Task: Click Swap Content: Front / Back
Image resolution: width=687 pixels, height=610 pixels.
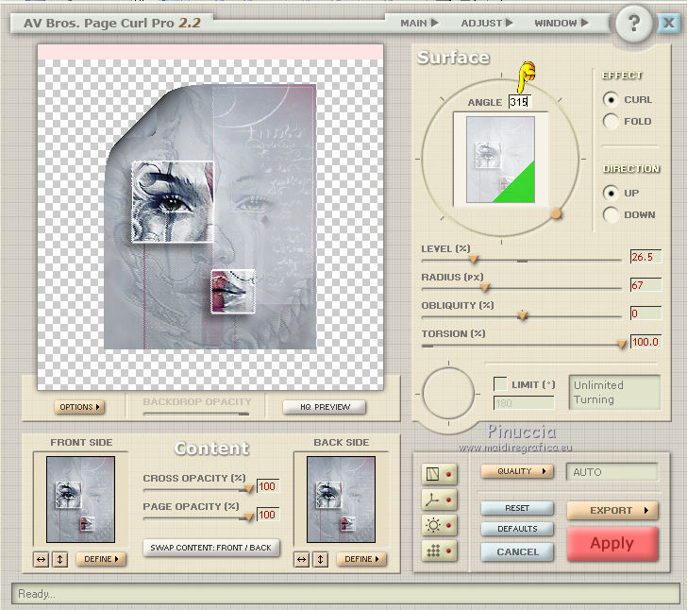Action: [x=210, y=548]
